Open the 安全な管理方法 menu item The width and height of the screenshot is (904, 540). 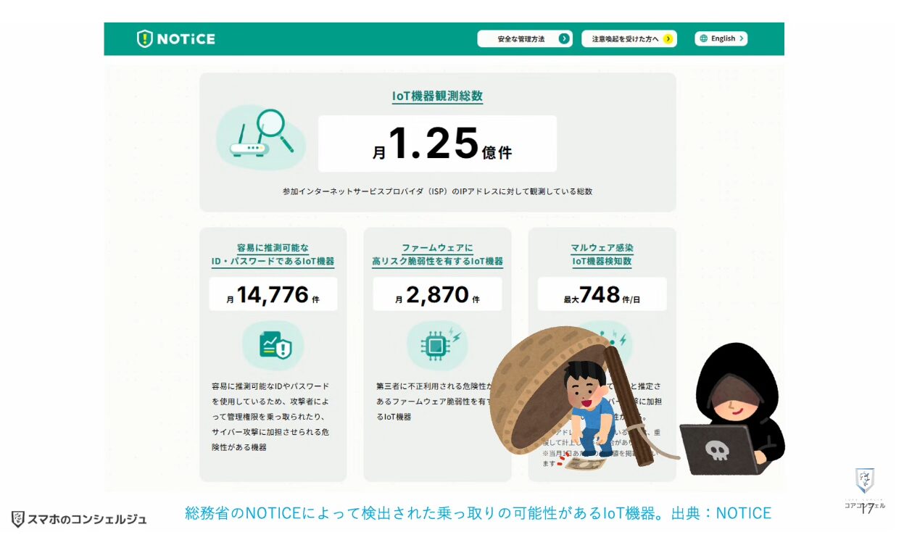coord(522,39)
